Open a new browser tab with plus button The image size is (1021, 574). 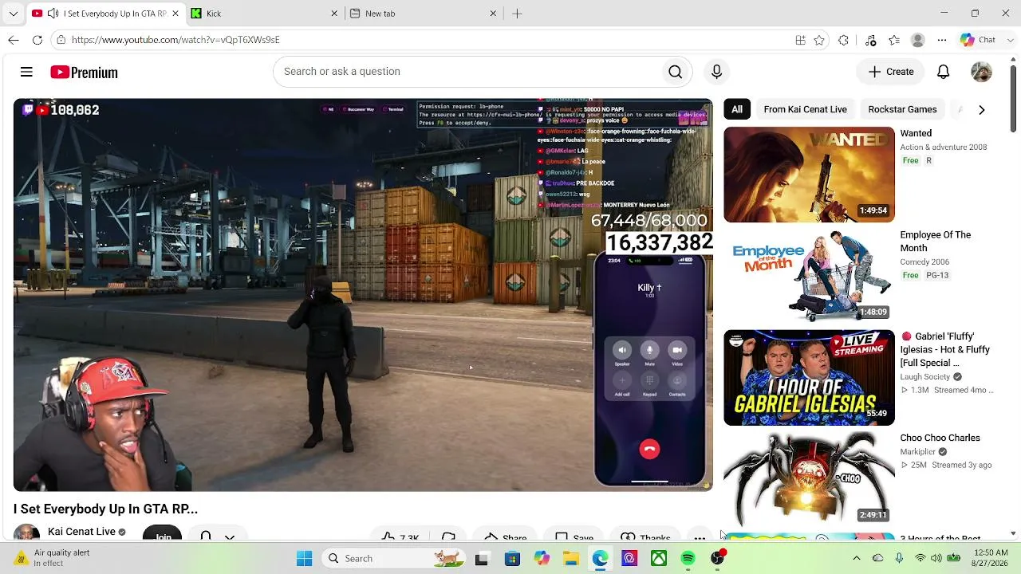tap(517, 14)
